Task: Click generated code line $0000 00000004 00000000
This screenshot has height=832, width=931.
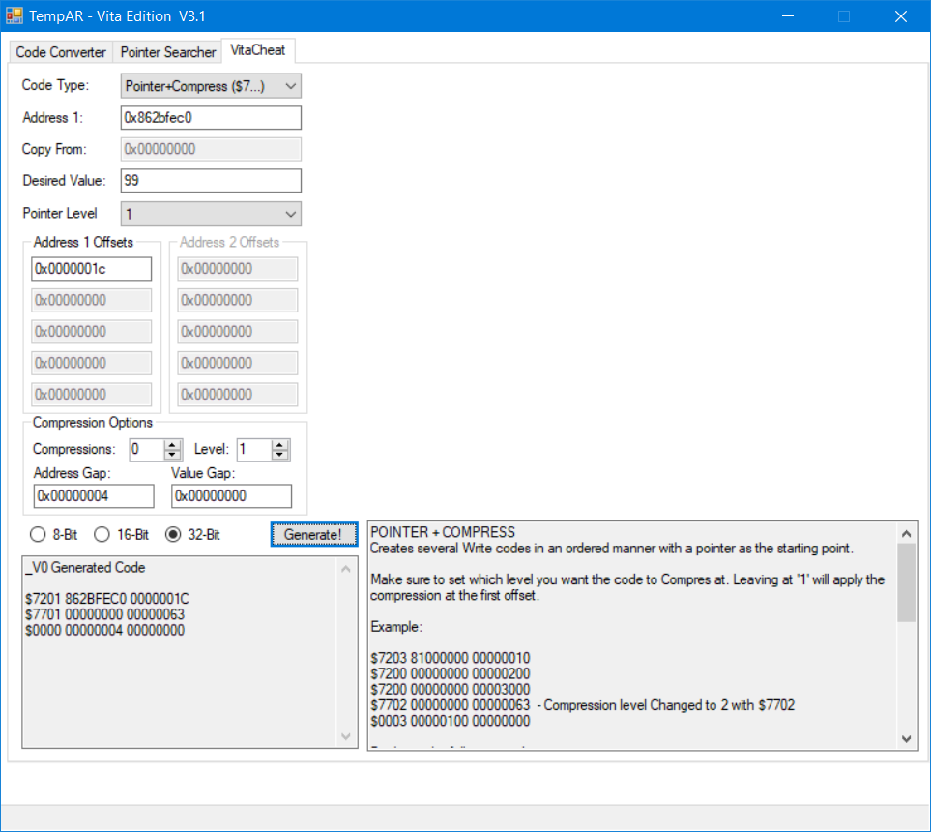Action: [105, 630]
